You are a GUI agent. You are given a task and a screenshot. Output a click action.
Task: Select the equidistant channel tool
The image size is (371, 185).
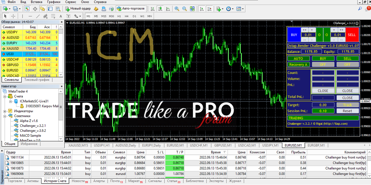(45, 16)
